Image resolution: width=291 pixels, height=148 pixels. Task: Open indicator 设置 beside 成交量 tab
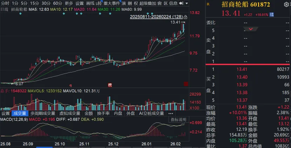[6, 113]
